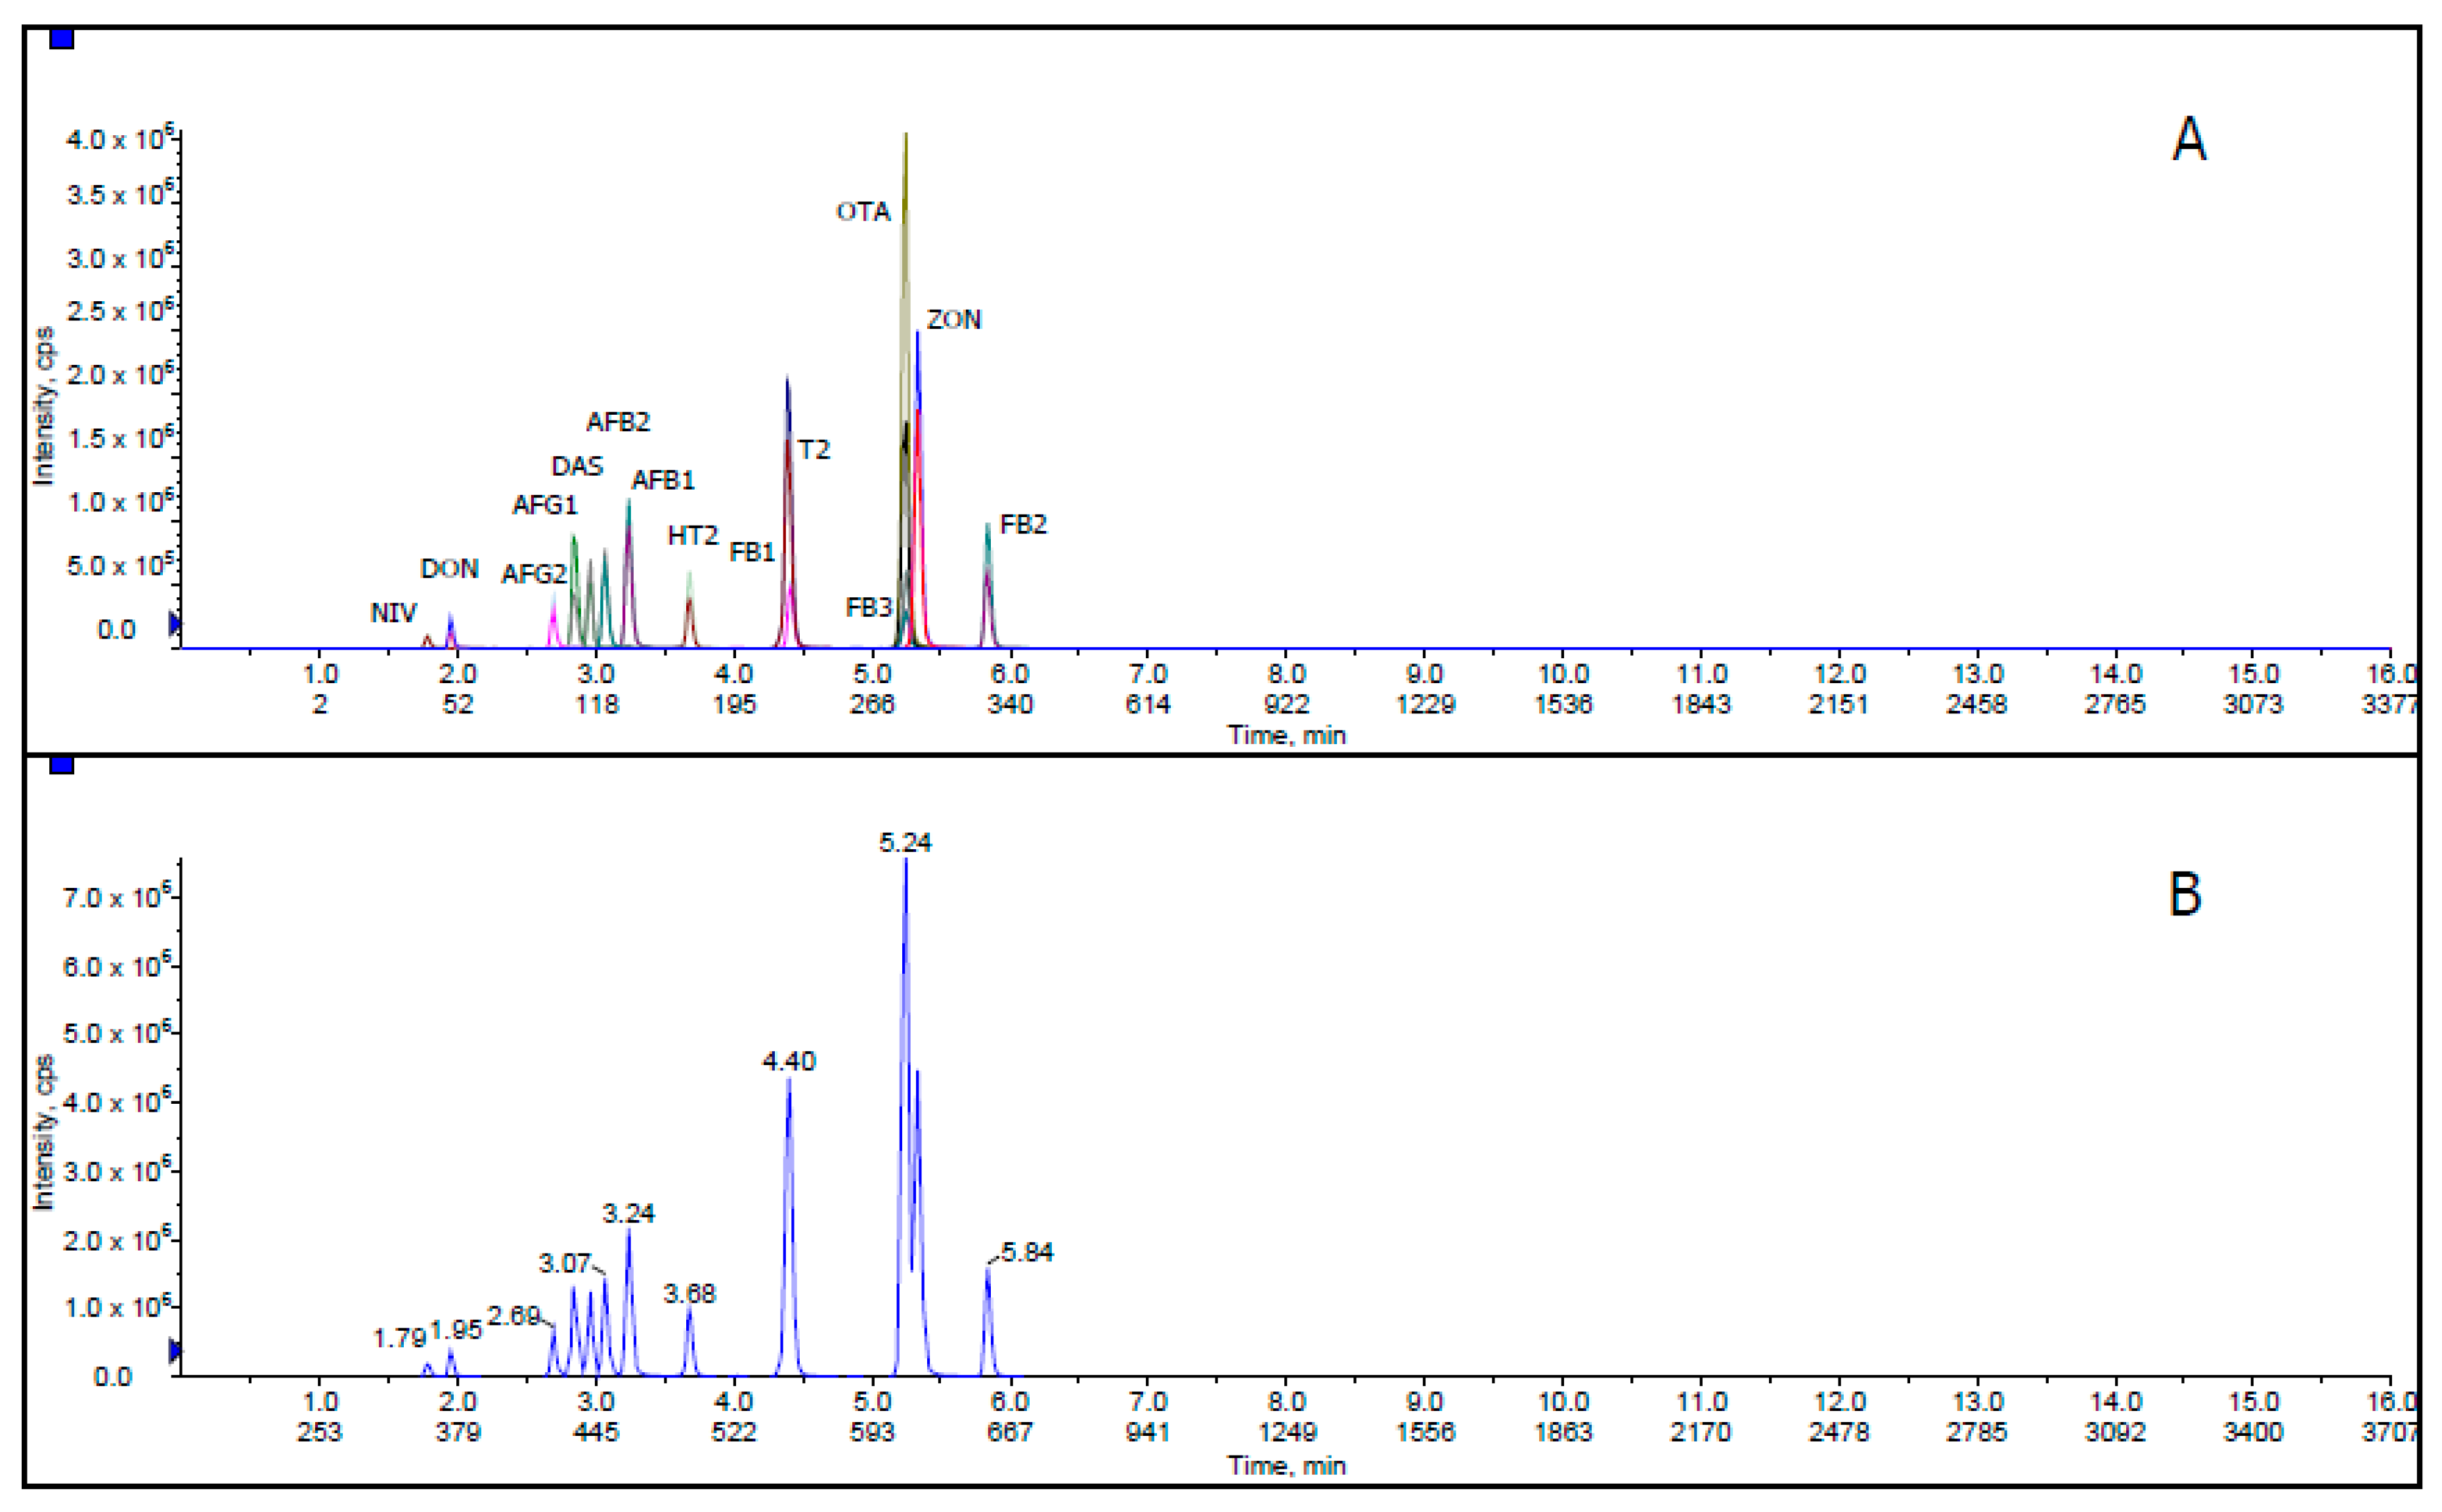Screen dimensions: 2442x1512
Task: Select the ZON peak label
Action: pyautogui.click(x=953, y=320)
